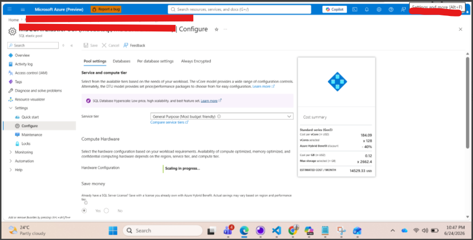Open Copilot in the top bar

334,9
